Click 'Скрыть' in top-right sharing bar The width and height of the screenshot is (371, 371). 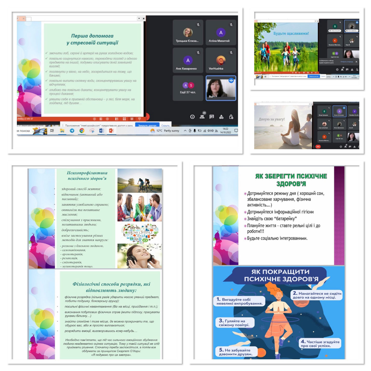[323, 76]
